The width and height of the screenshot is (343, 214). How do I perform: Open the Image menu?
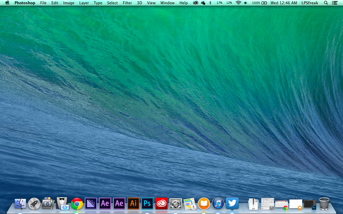click(69, 3)
